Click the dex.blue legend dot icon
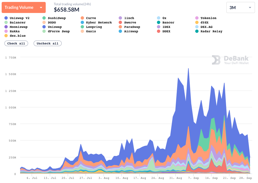 click(x=6, y=36)
